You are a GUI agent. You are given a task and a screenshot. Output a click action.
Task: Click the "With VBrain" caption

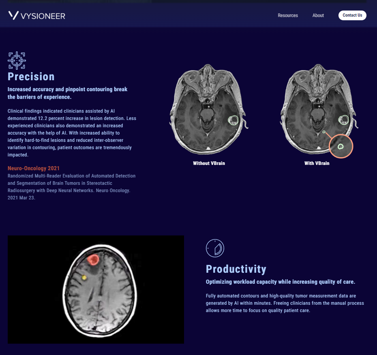(x=317, y=163)
